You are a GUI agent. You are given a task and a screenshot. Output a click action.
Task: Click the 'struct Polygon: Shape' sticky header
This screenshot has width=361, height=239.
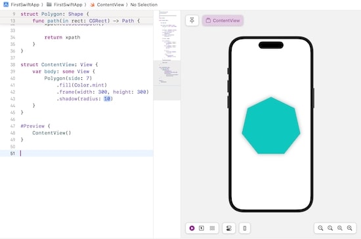click(54, 14)
